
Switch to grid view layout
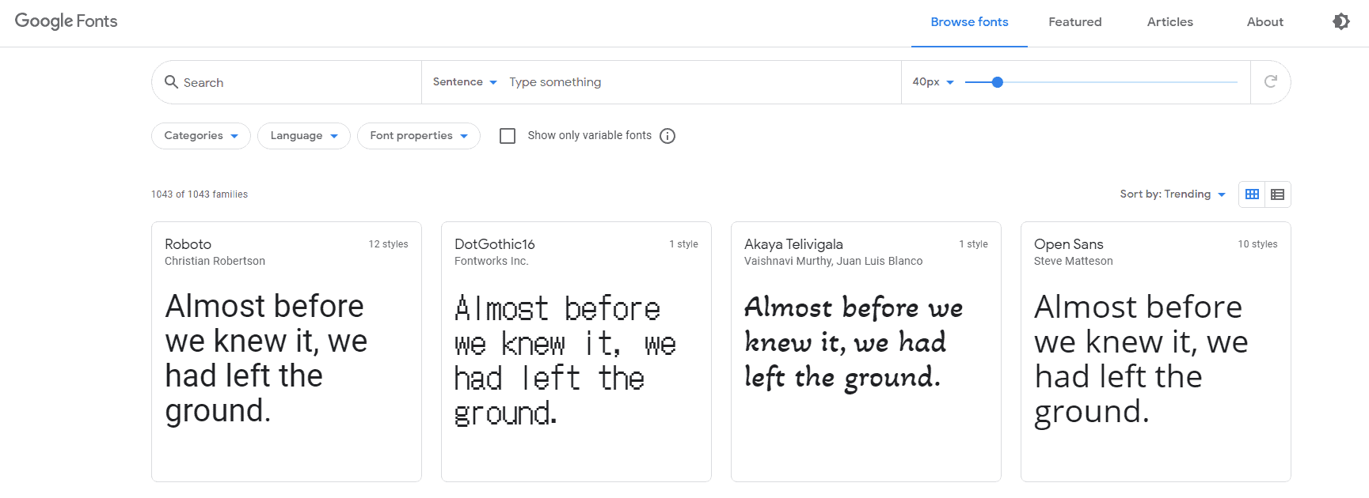tap(1252, 194)
